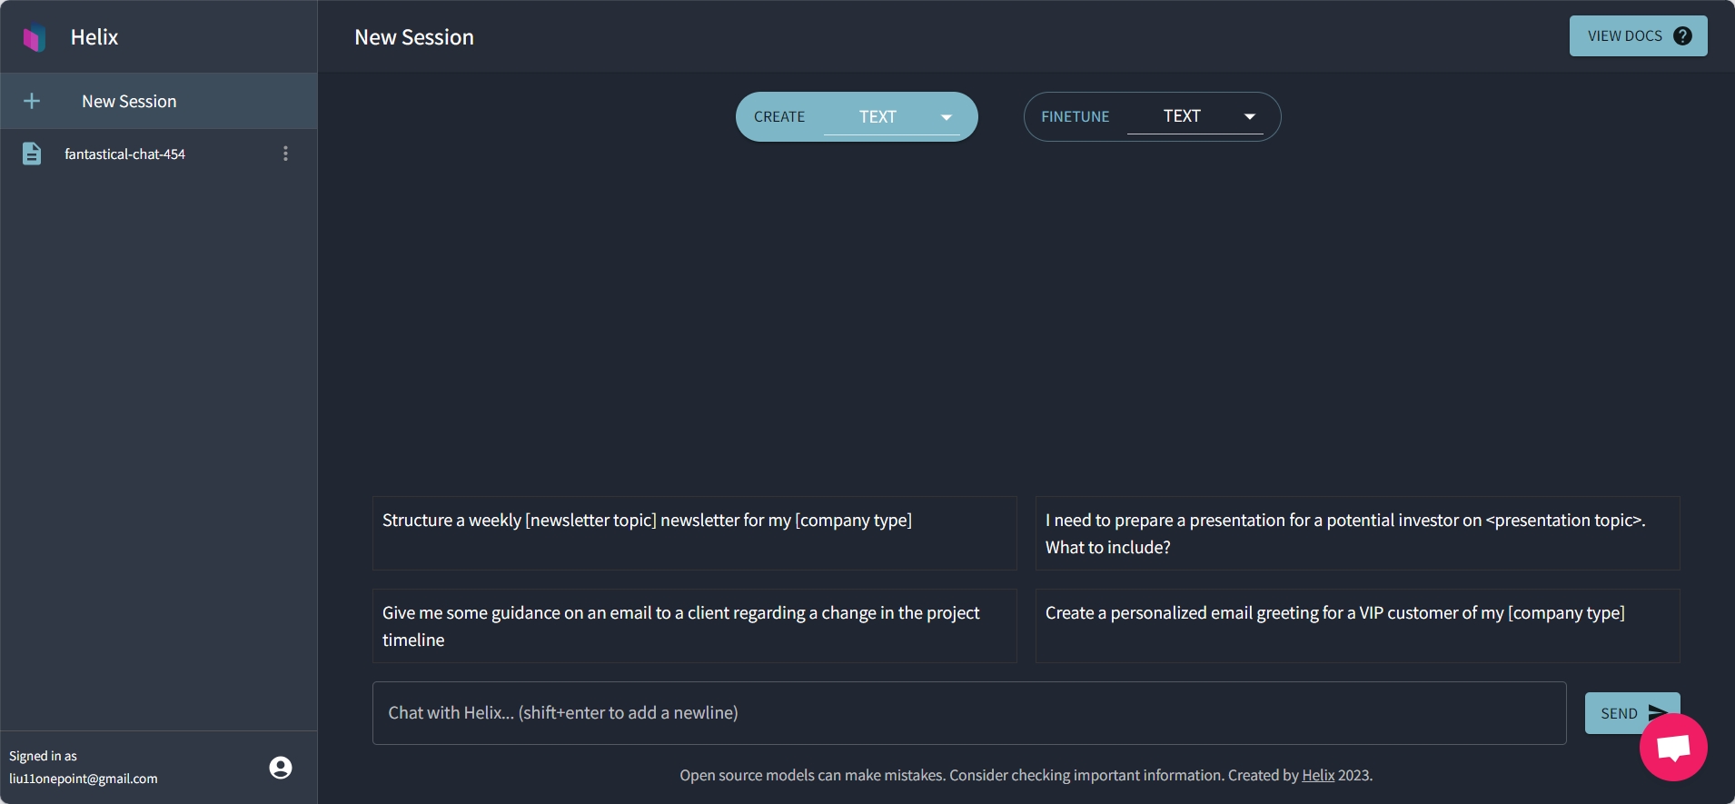Expand the Finetune TEXT dropdown arrow

tap(1249, 116)
